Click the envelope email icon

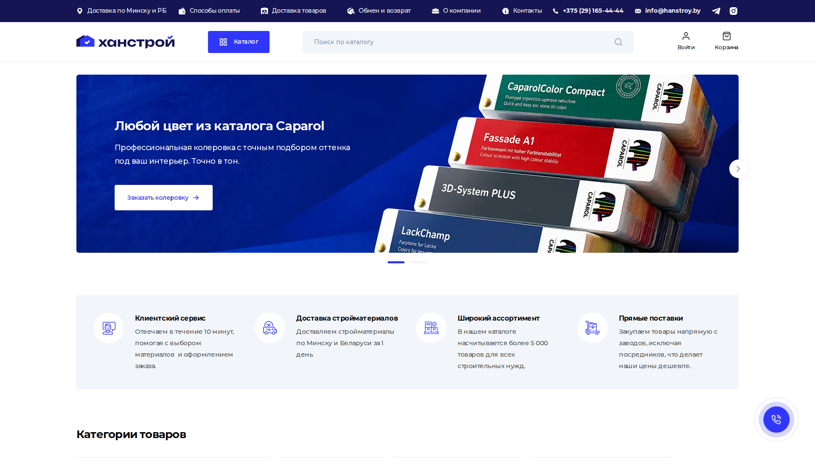click(638, 11)
